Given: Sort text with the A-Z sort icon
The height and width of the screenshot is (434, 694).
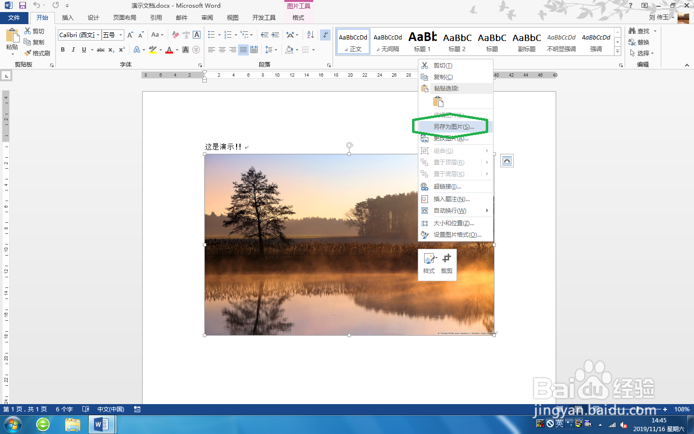Looking at the screenshot, I should [x=310, y=35].
